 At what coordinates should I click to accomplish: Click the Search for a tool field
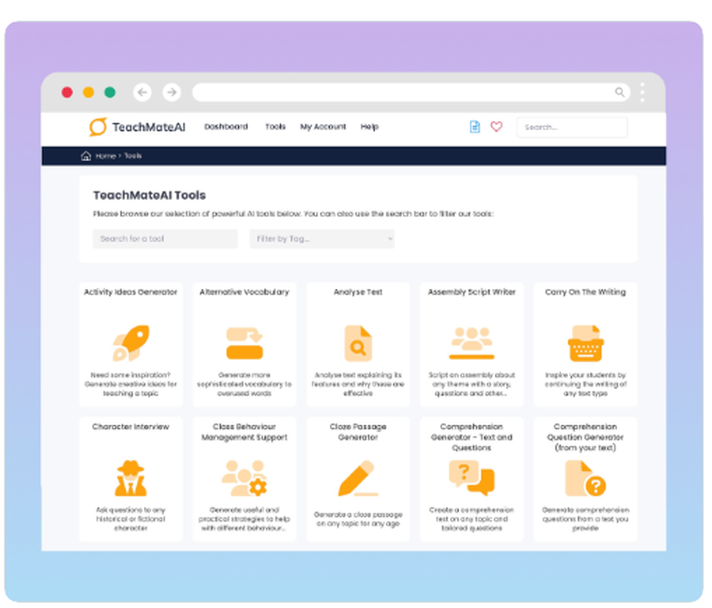tap(165, 239)
